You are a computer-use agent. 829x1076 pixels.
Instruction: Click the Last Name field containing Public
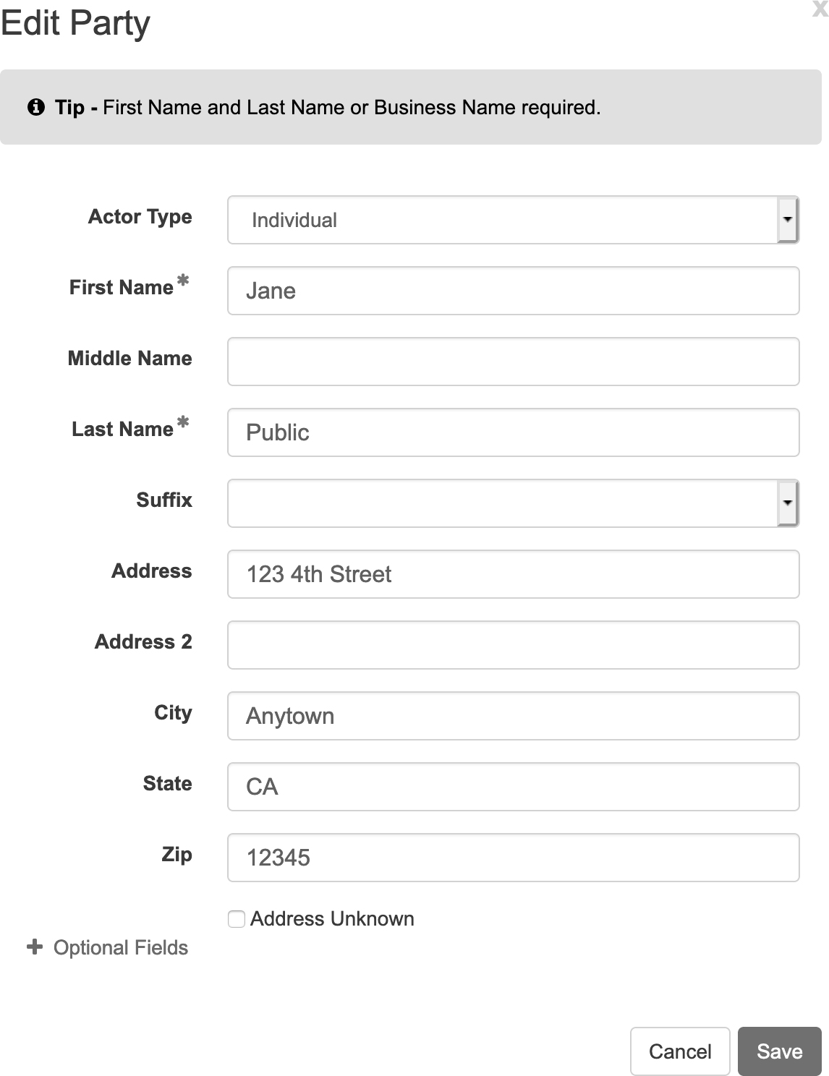click(514, 432)
